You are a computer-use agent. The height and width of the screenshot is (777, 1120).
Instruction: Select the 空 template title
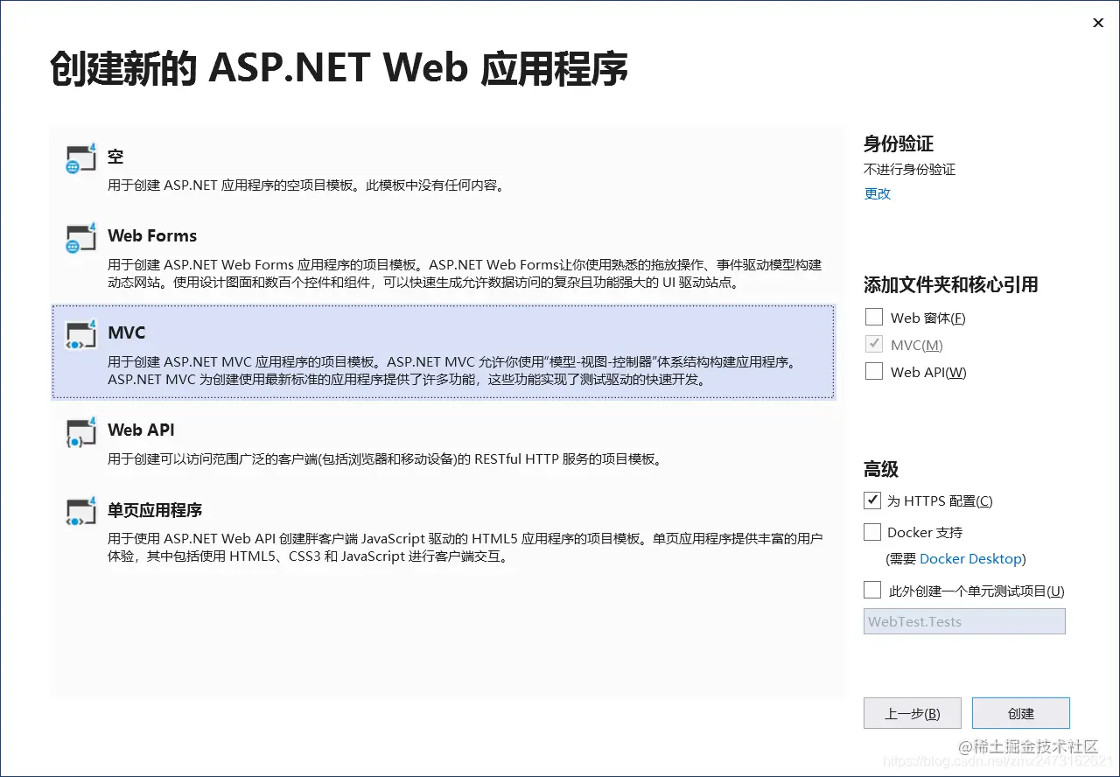115,157
